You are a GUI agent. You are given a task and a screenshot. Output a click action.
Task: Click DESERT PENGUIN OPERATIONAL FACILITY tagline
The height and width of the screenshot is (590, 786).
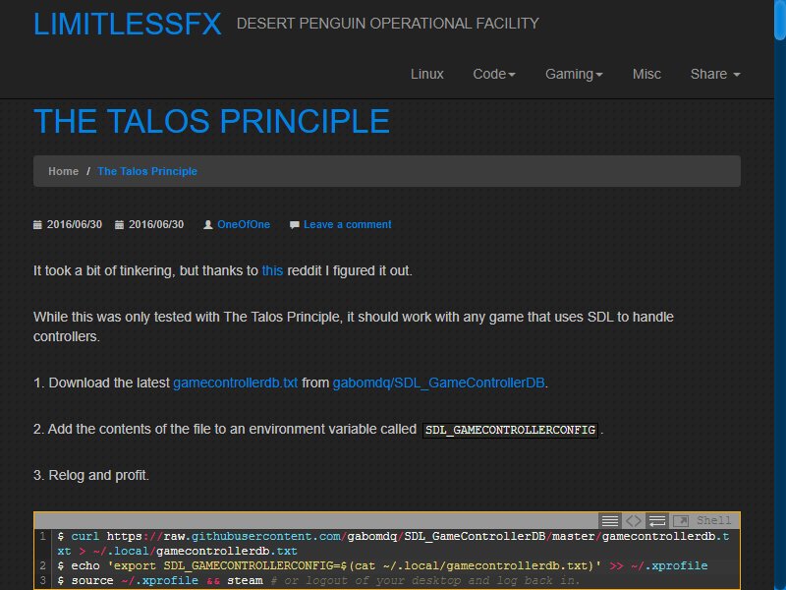point(388,24)
